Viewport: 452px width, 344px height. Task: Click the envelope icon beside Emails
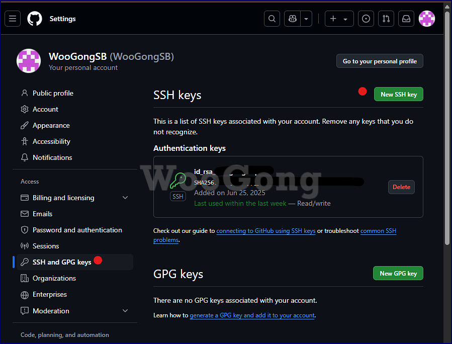pos(25,214)
